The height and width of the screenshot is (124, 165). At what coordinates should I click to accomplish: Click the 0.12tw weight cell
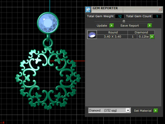pos(144,37)
